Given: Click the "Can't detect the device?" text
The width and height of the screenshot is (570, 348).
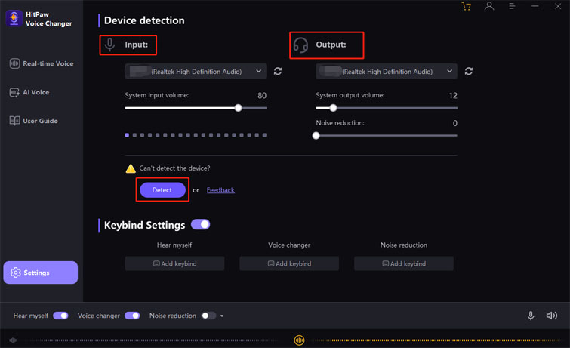Looking at the screenshot, I should pyautogui.click(x=174, y=168).
